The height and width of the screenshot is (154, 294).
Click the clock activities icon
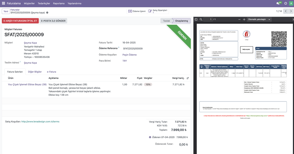click(285, 3)
